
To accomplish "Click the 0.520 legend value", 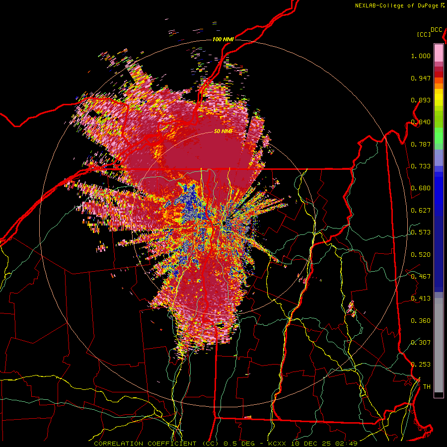I will pos(421,255).
